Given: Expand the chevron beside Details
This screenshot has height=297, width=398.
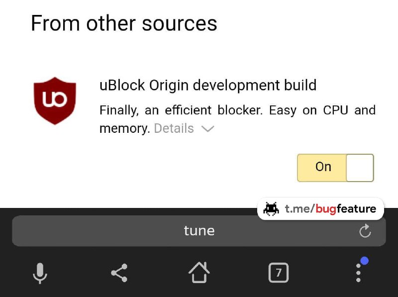Looking at the screenshot, I should point(207,129).
